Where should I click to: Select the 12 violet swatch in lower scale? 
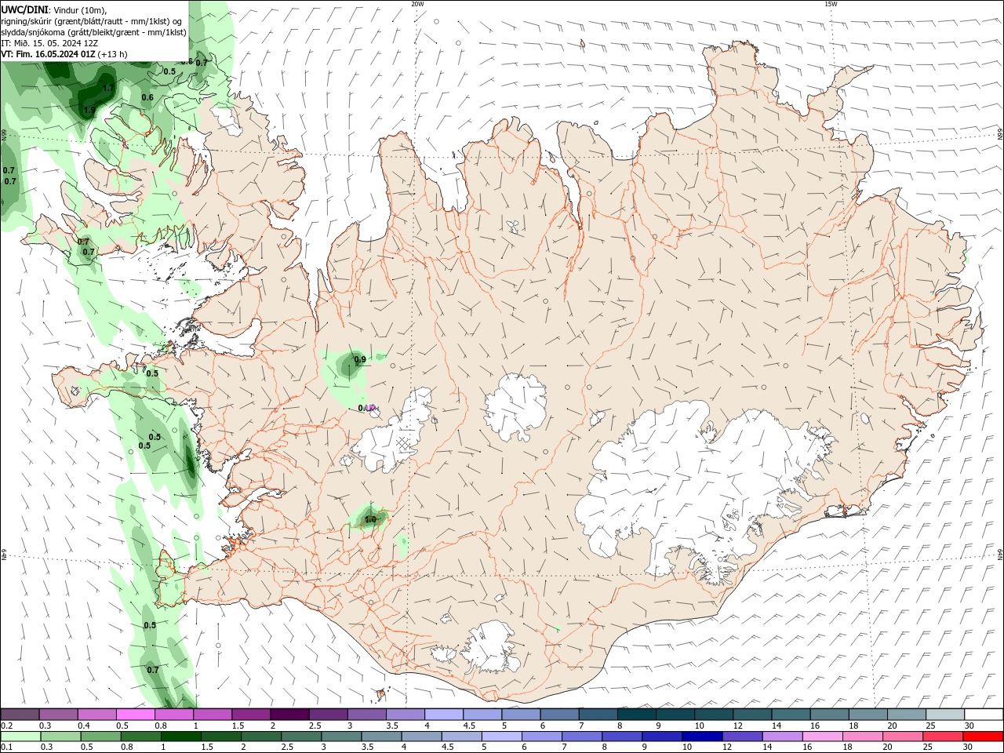point(741,737)
